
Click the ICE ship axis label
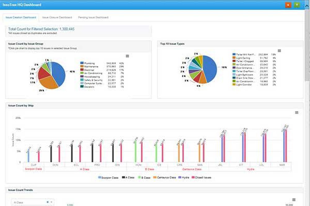click(159, 165)
